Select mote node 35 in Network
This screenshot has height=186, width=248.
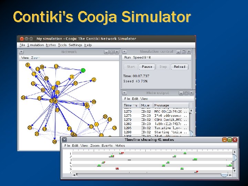coord(46,78)
